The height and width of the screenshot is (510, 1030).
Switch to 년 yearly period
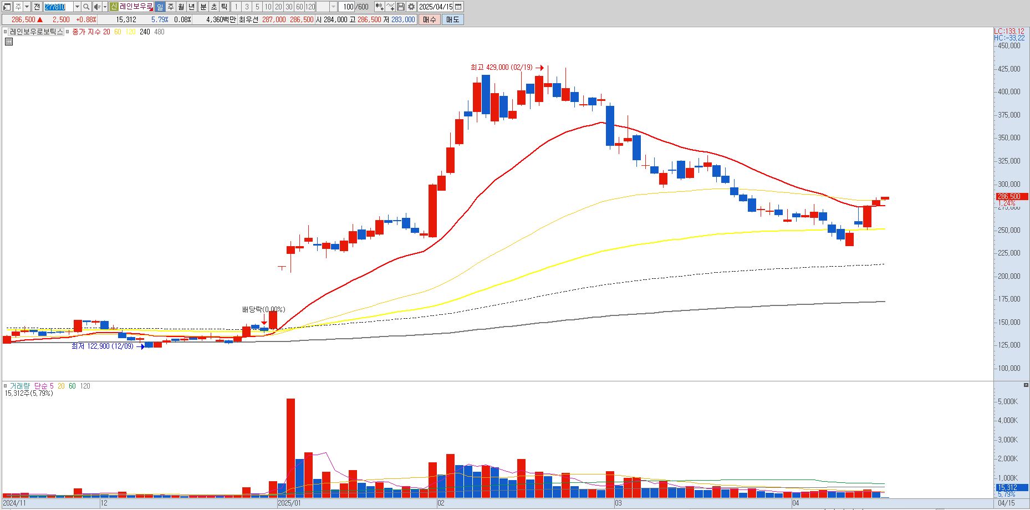[192, 7]
